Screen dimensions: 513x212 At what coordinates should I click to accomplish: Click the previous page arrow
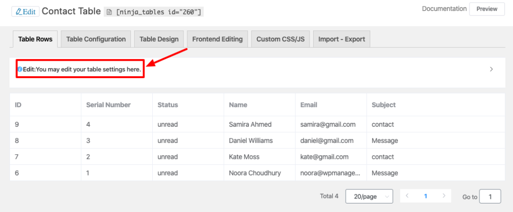tap(407, 196)
